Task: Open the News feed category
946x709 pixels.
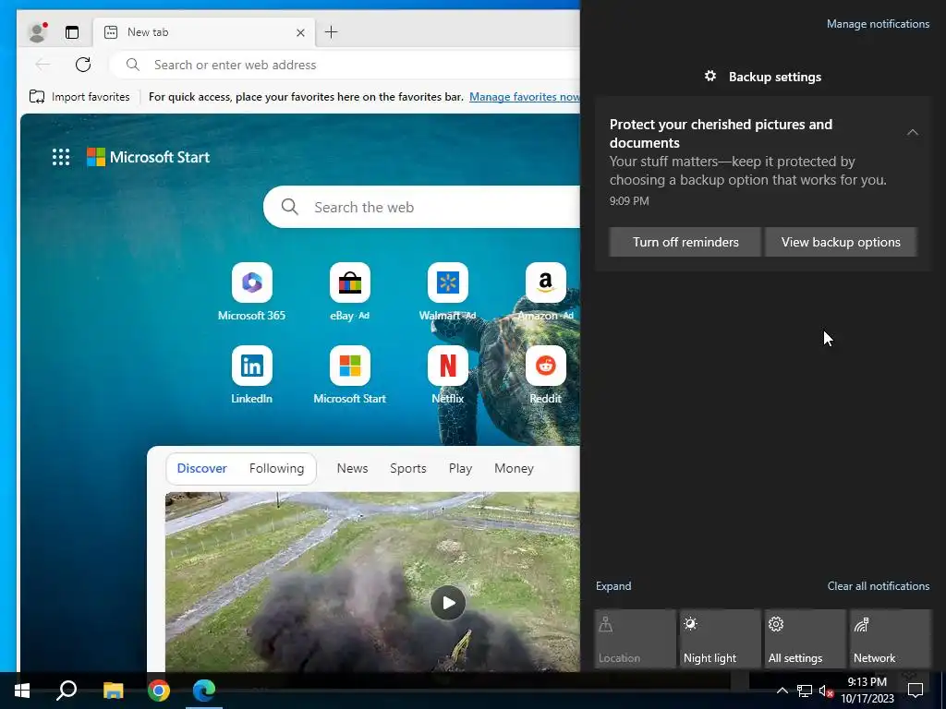Action: [352, 468]
